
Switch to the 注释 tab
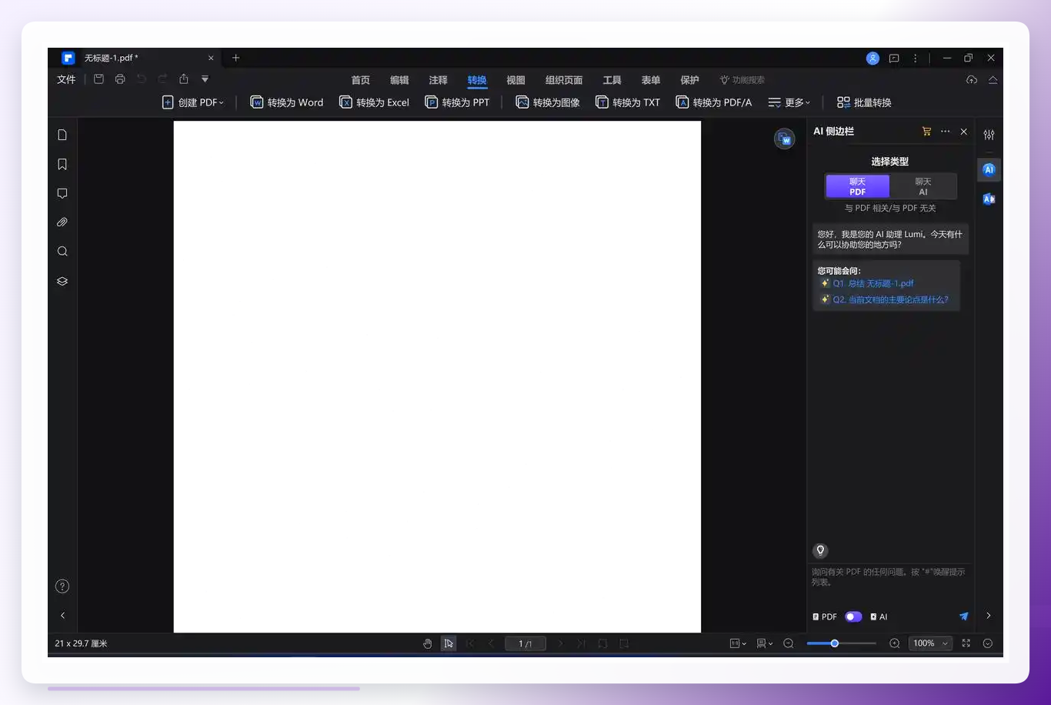(x=439, y=80)
